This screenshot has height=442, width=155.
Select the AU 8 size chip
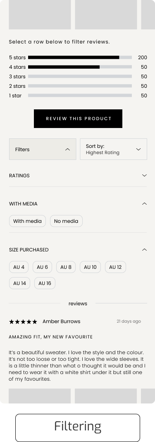coord(66,267)
